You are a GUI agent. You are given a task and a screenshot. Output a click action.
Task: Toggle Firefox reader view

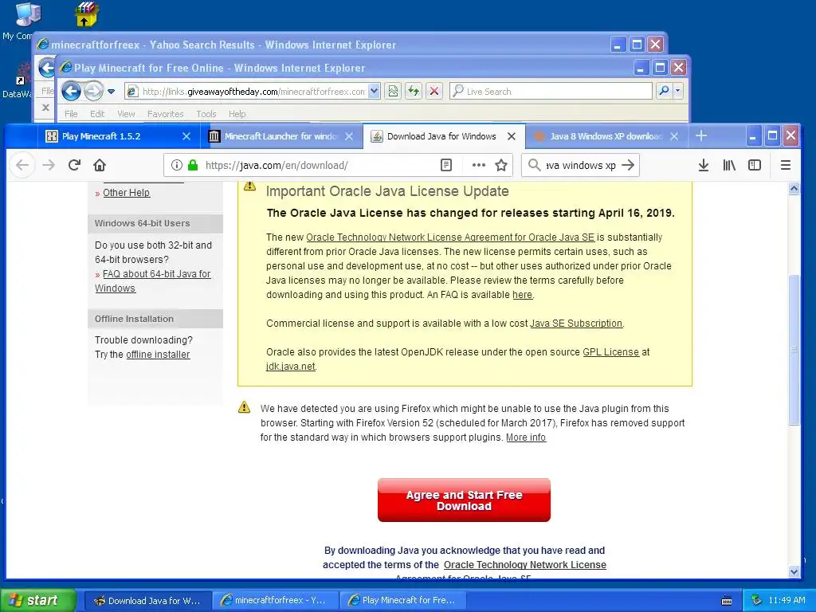(x=446, y=165)
